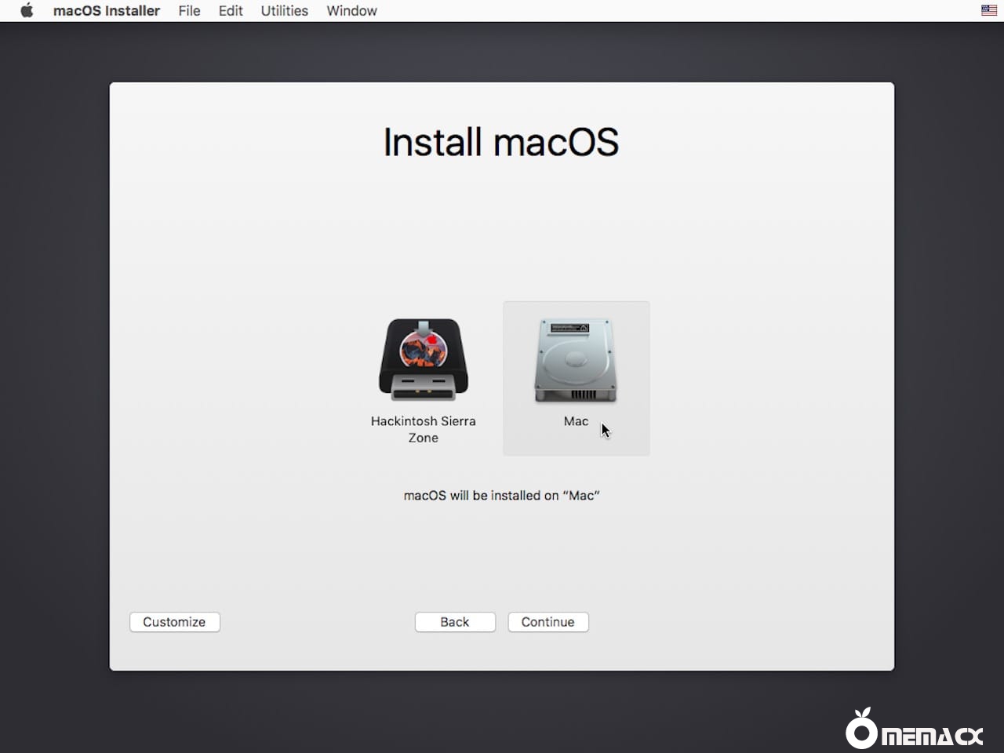Select the Mac hard disk icon

(576, 361)
